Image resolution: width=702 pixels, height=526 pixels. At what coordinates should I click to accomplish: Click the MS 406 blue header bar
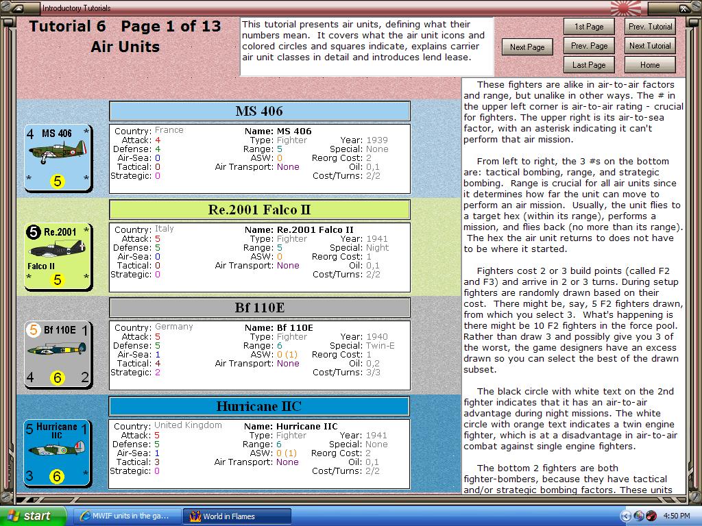click(260, 111)
